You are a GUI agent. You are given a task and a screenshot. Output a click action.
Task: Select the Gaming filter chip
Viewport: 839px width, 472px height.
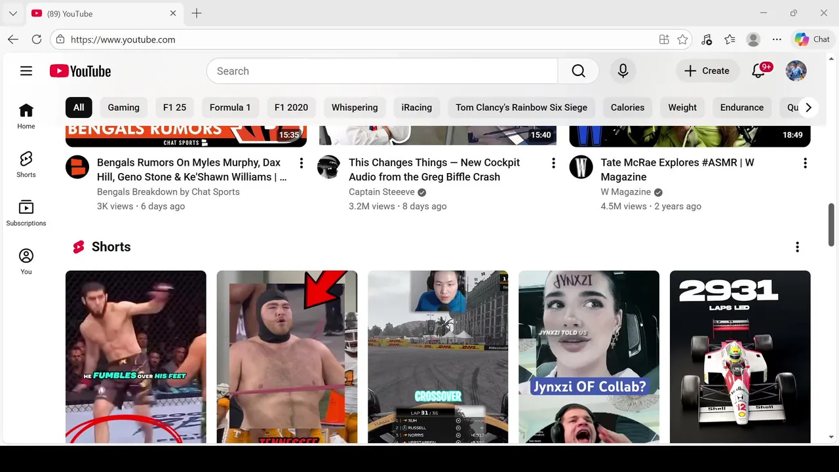point(124,108)
